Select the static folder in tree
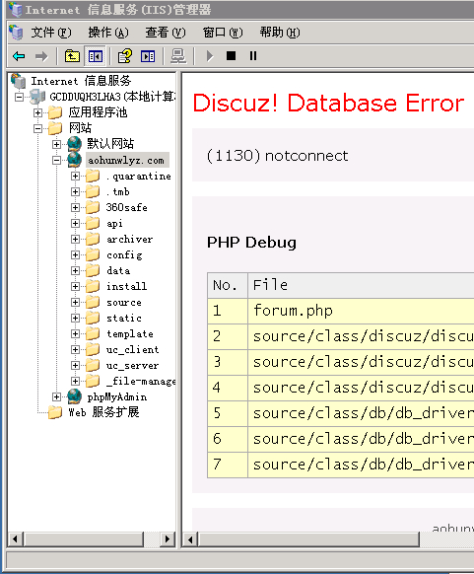Image resolution: width=474 pixels, height=574 pixels. coord(123,318)
